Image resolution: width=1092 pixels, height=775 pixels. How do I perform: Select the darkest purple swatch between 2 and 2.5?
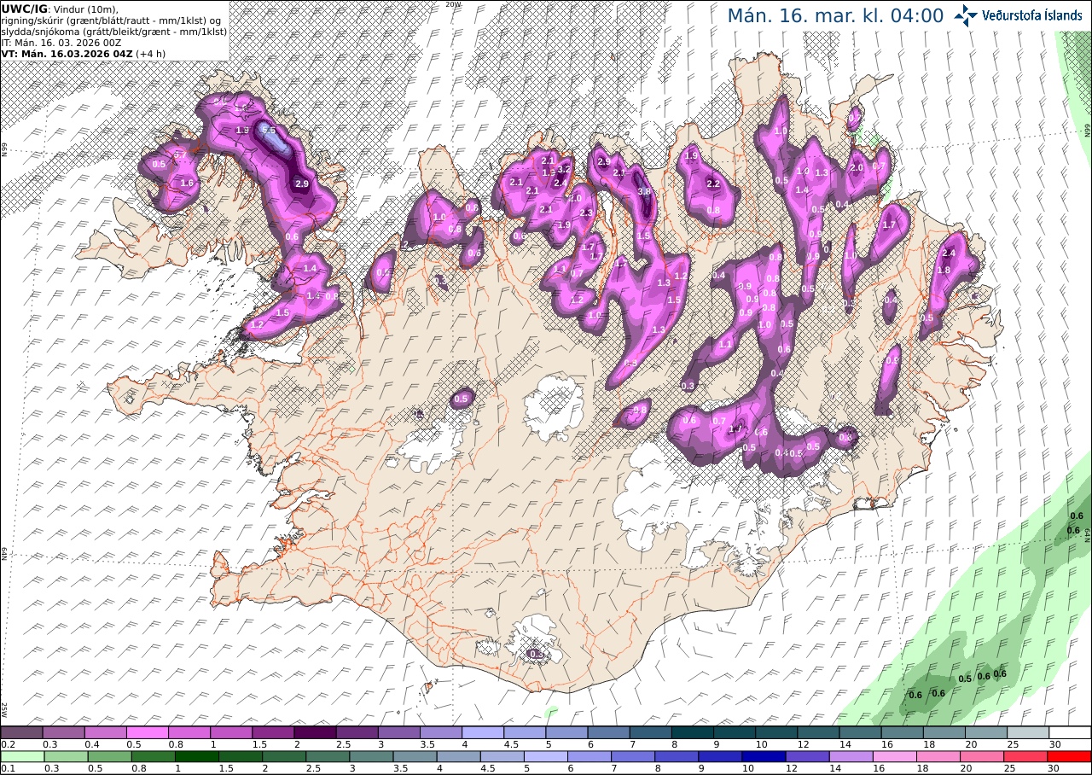click(315, 732)
